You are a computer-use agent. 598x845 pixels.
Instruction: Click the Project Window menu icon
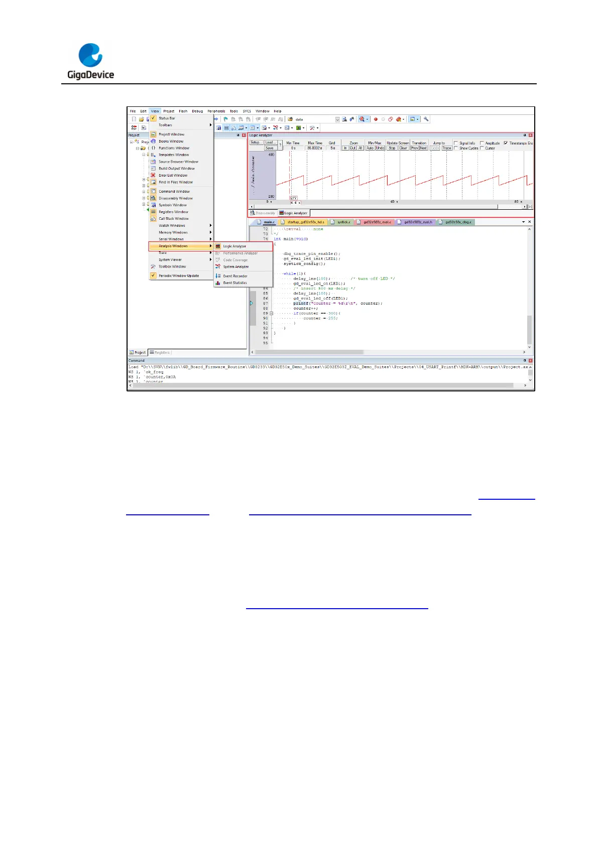pos(154,134)
